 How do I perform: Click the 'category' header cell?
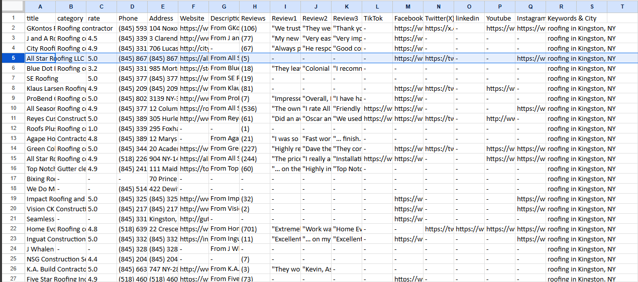tap(71, 18)
